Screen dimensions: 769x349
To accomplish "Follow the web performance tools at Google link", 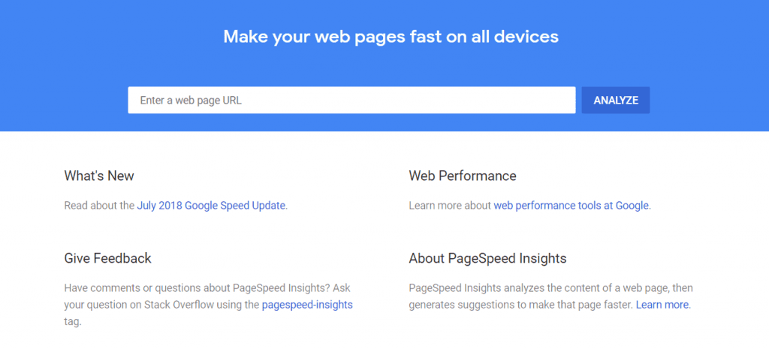I will (x=571, y=205).
